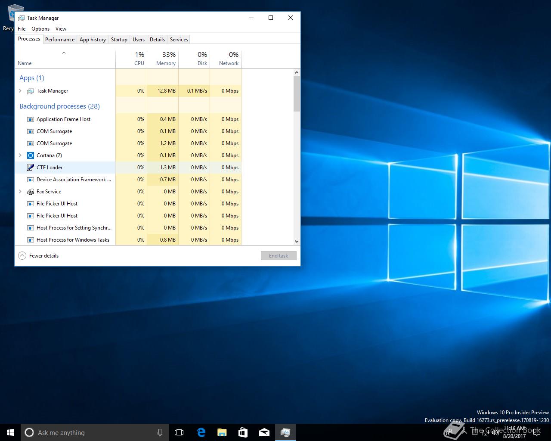Select the Processes tab
551x441 pixels.
[x=29, y=39]
